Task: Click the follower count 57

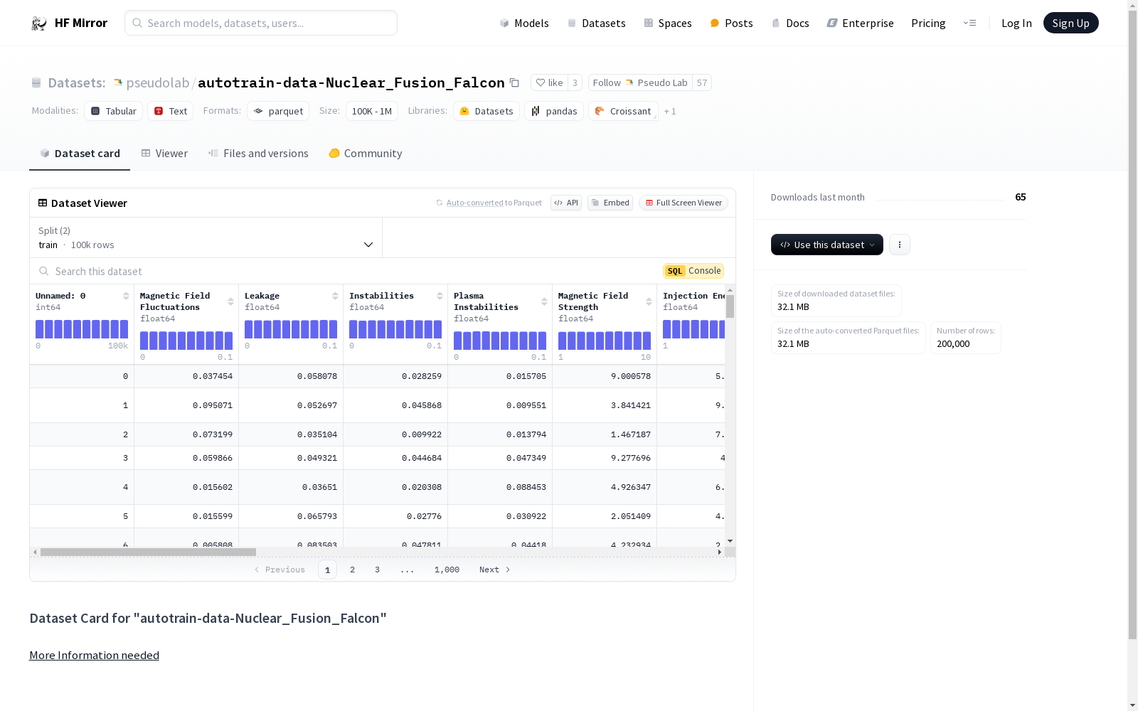Action: pos(702,83)
